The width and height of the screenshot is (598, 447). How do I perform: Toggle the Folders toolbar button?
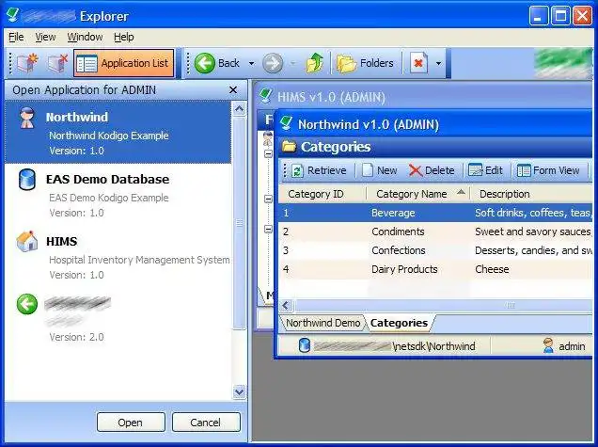pos(365,63)
